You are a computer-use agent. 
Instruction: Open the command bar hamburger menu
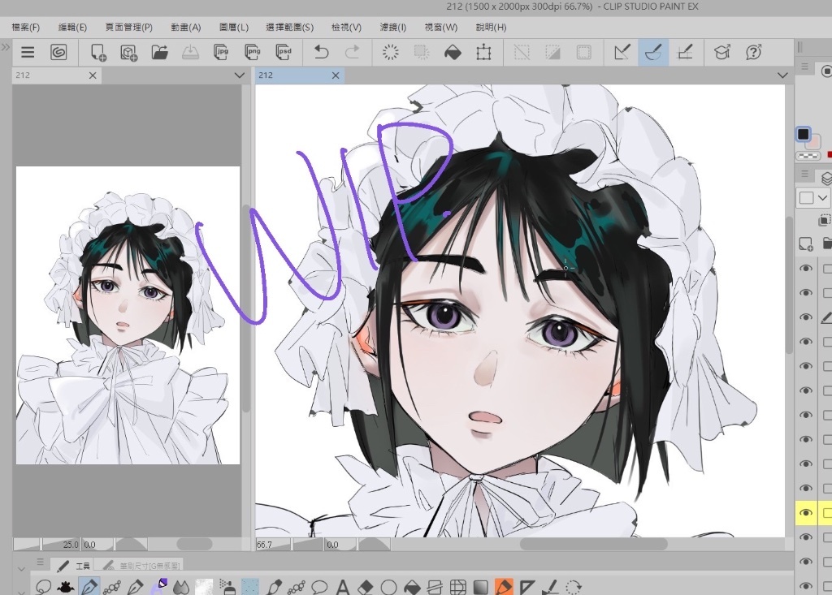28,52
